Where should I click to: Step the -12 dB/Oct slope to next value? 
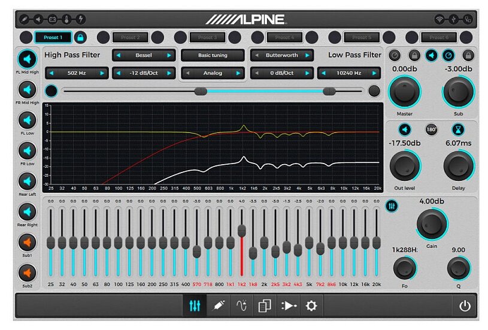click(169, 73)
